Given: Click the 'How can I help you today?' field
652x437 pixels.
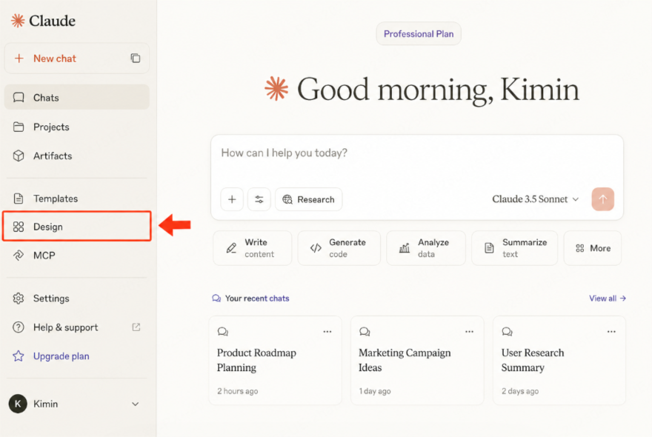Looking at the screenshot, I should pos(416,153).
